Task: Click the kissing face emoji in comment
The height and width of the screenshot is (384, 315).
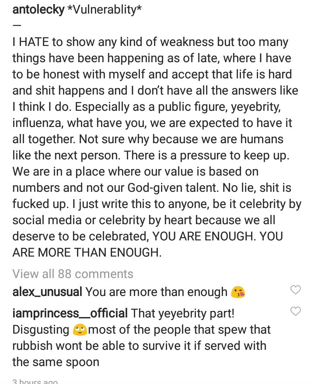Action: tap(238, 292)
